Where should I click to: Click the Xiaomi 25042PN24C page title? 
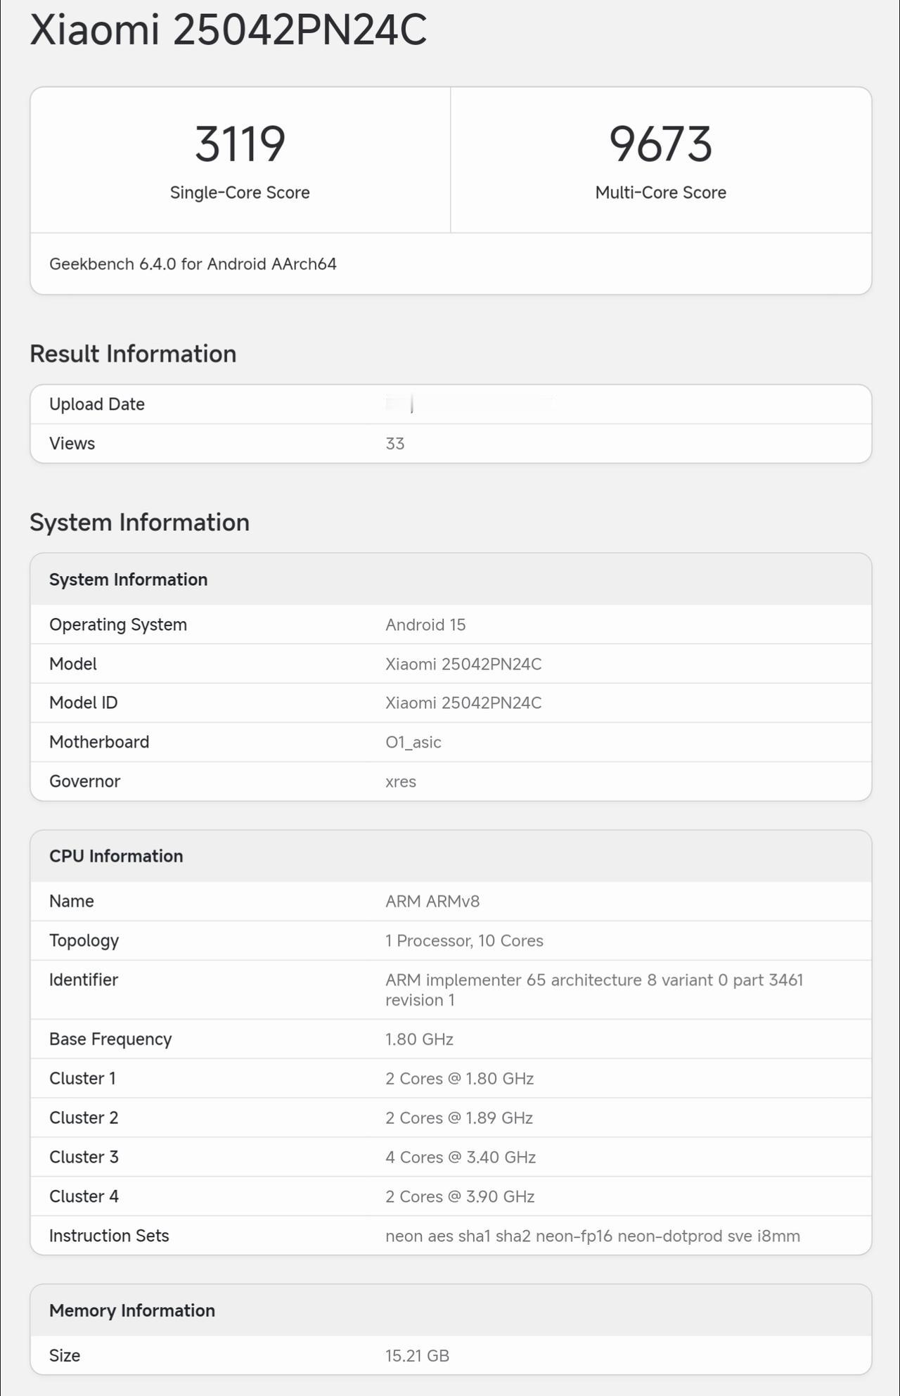tap(229, 30)
